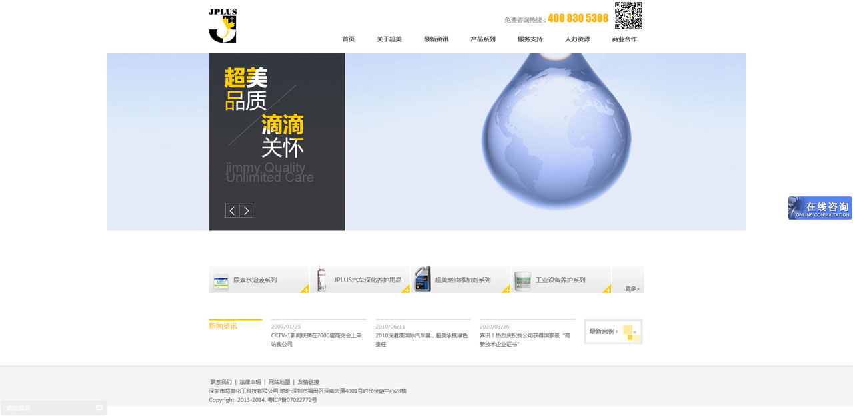Expand the chat box at bottom left
The height and width of the screenshot is (416, 853).
click(x=99, y=408)
